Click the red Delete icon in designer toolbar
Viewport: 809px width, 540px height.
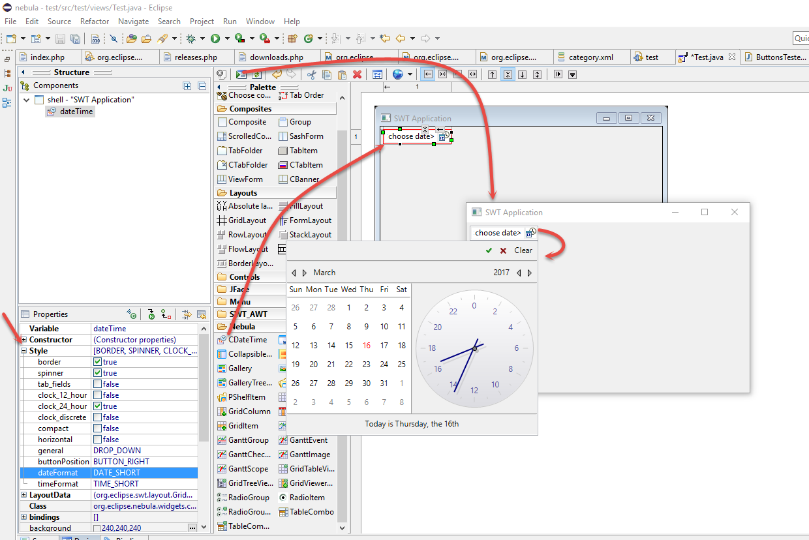point(357,74)
